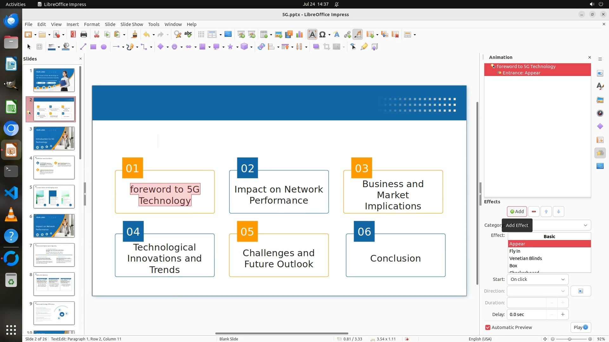The height and width of the screenshot is (342, 609).
Task: Uncheck the Automatic Preview checkbox
Action: point(488,327)
